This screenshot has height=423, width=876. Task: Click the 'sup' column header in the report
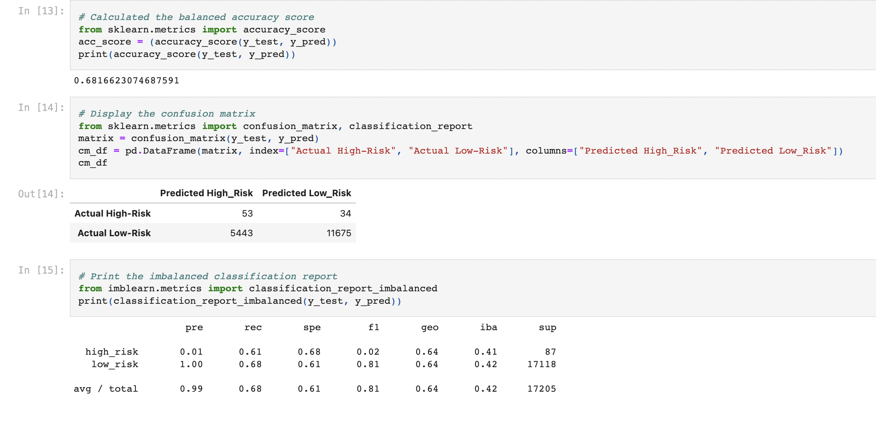(548, 328)
